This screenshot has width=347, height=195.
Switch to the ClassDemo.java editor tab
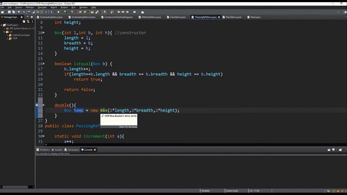pos(176,17)
